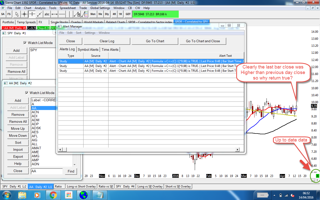Switch chart to Dly timeframe
This screenshot has height=200, width=320.
pyautogui.click(x=107, y=14)
